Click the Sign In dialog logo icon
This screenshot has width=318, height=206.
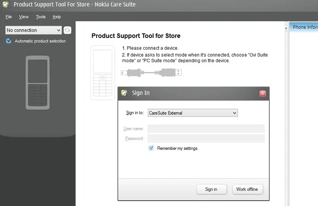124,93
